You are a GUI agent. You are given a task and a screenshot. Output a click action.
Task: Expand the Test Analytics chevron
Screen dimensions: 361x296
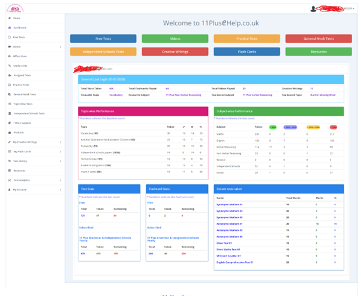click(61, 180)
